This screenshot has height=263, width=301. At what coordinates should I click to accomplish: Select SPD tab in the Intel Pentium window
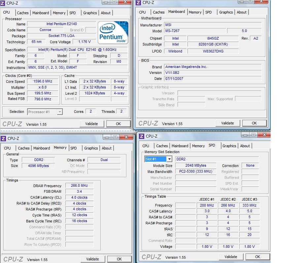pos(73,13)
